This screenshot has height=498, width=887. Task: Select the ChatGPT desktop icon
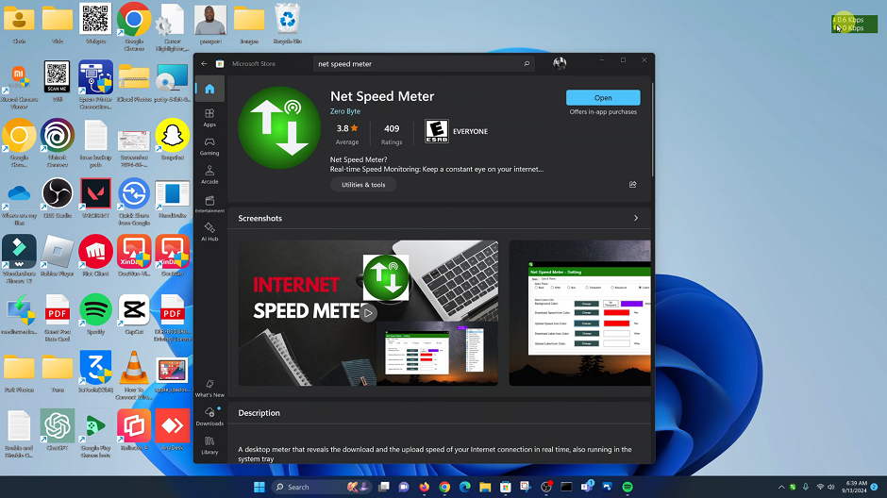[58, 430]
